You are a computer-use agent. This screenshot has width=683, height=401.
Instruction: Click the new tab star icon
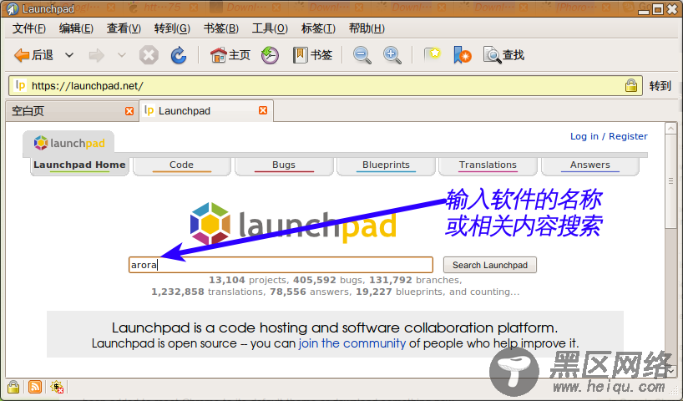(x=433, y=55)
